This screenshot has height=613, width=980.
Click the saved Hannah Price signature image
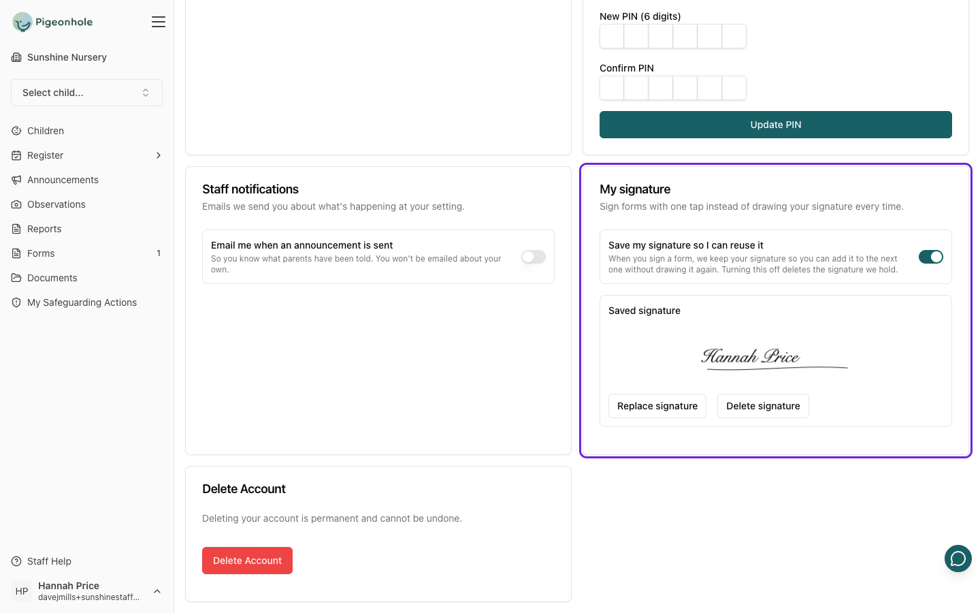click(774, 358)
